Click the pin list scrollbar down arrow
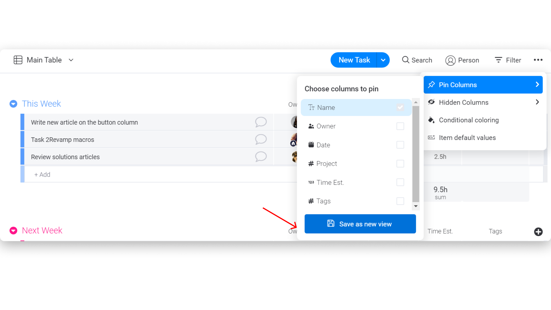The image size is (551, 310). (x=416, y=206)
